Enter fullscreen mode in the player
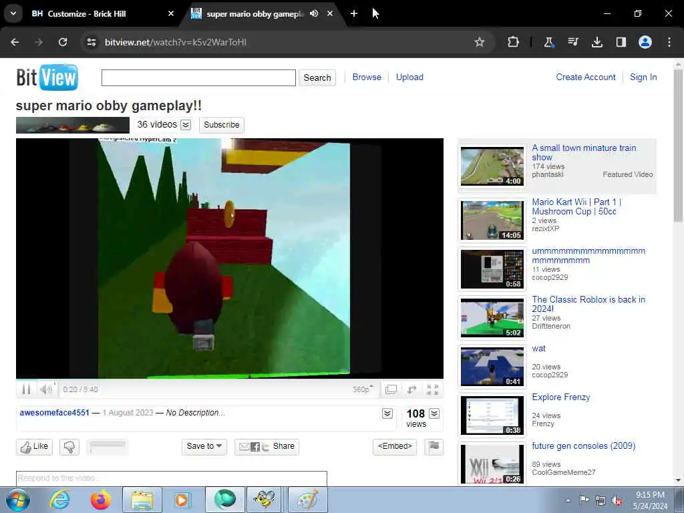 coord(432,389)
